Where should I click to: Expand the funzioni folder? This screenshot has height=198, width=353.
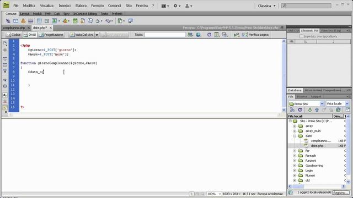click(295, 161)
